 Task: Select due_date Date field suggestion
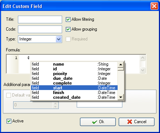click(x=74, y=78)
